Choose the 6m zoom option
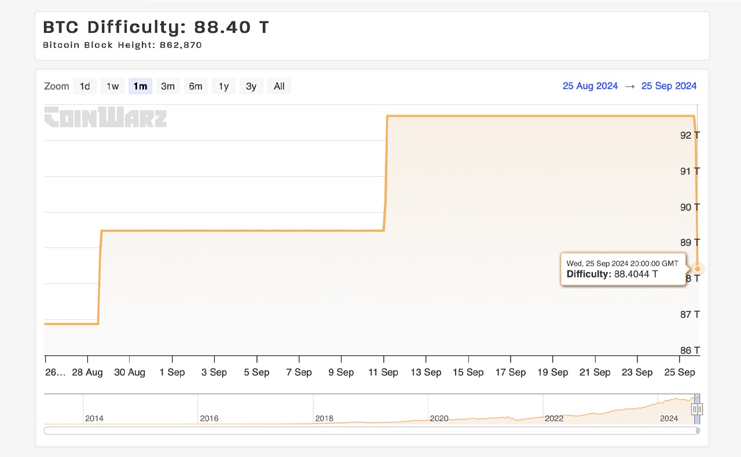Screen dimensions: 741x457 196,86
